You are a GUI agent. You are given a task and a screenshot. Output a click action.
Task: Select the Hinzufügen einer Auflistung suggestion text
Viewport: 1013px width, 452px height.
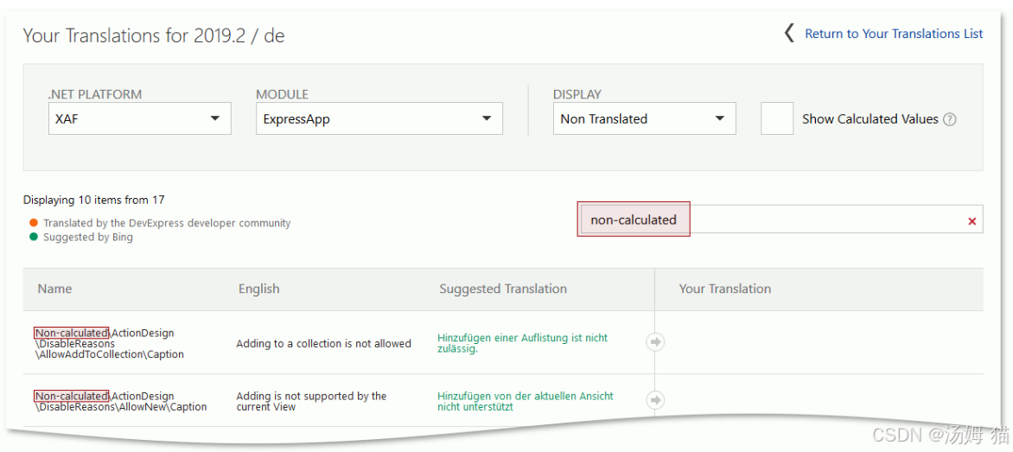pos(523,343)
